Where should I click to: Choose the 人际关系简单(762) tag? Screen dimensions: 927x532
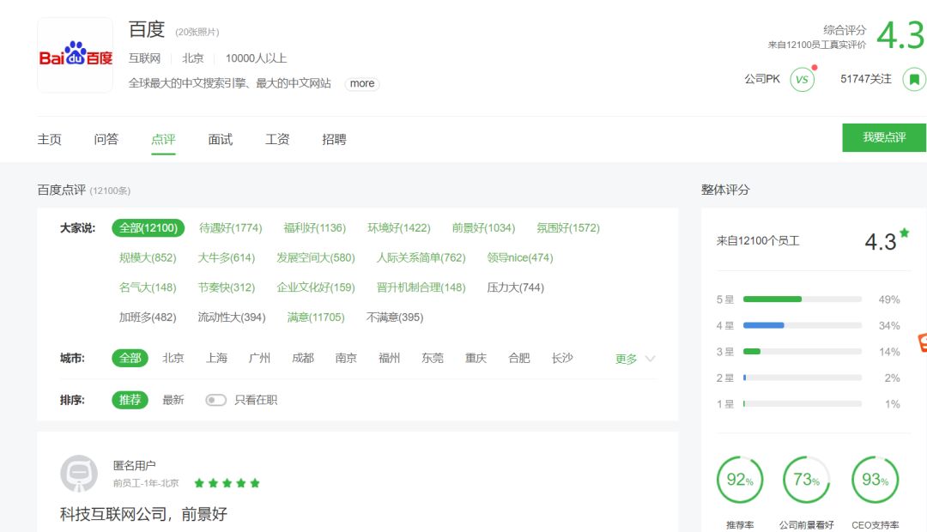click(421, 257)
